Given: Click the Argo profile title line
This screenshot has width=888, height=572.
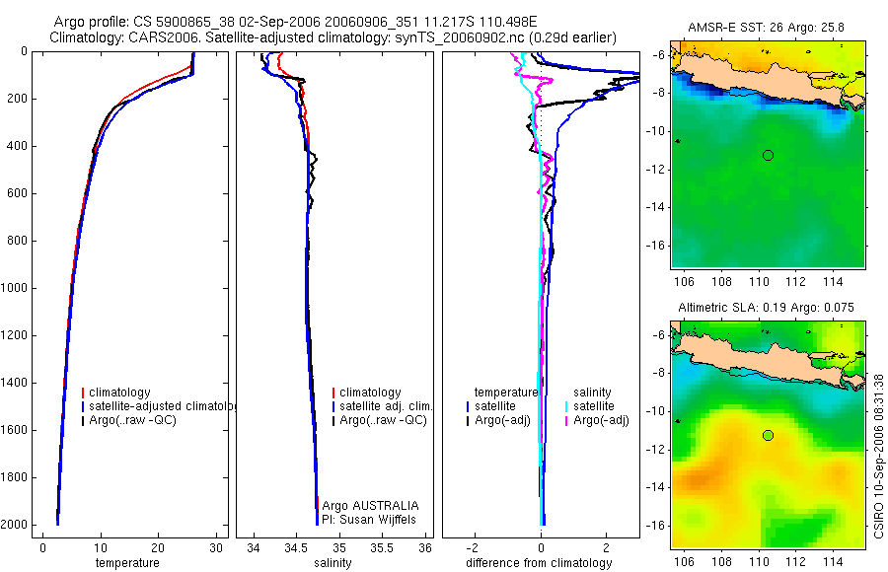Looking at the screenshot, I should point(295,22).
